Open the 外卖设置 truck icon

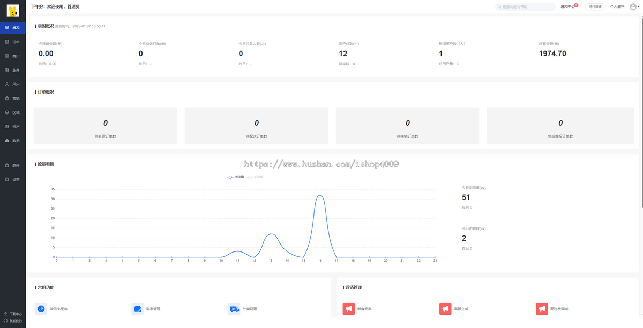click(x=234, y=309)
